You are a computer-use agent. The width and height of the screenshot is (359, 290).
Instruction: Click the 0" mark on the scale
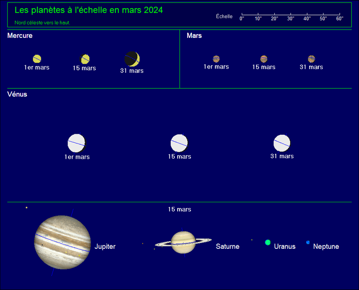(242, 18)
